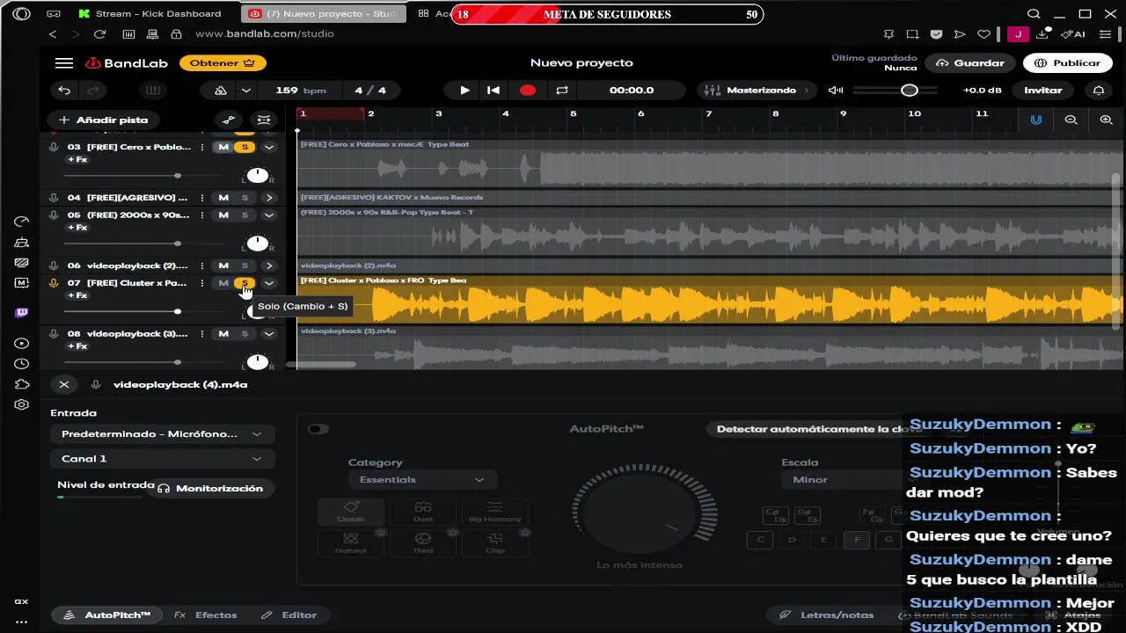Expand track 06 videoplayback (2)
Viewport: 1126px width, 633px height.
269,266
